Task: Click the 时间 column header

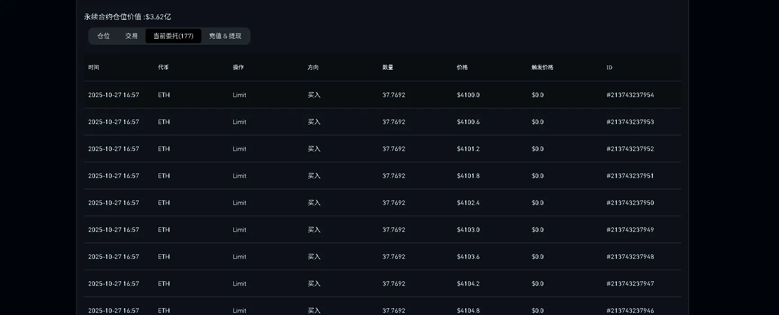Action: (94, 67)
